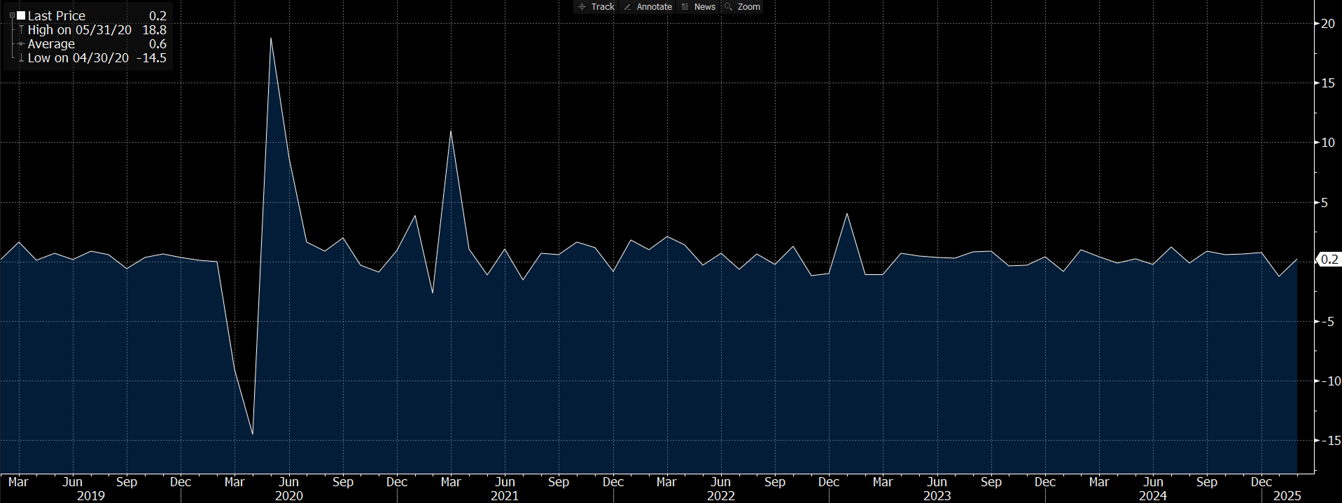Click the 2020 year label on x-axis
This screenshot has height=503, width=1342.
coord(288,496)
